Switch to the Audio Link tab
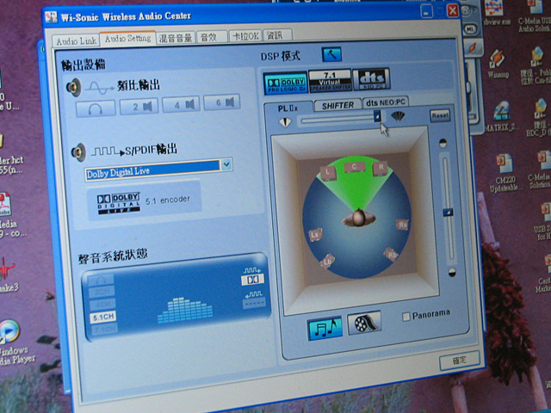 click(x=77, y=40)
